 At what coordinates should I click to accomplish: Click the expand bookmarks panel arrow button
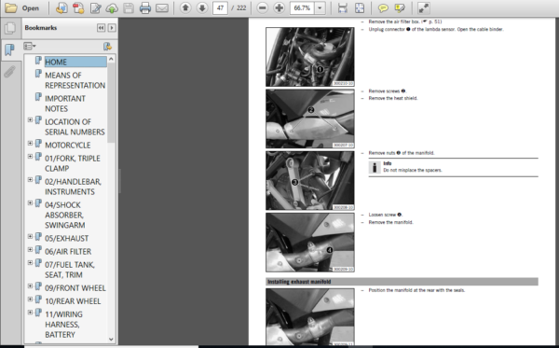pos(112,27)
